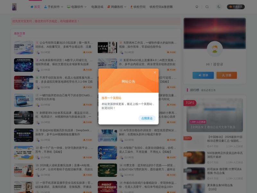The width and height of the screenshot is (257, 193).
Task: Open article 9 刺猬星球4.0全体系实战课
Action: pos(64,115)
